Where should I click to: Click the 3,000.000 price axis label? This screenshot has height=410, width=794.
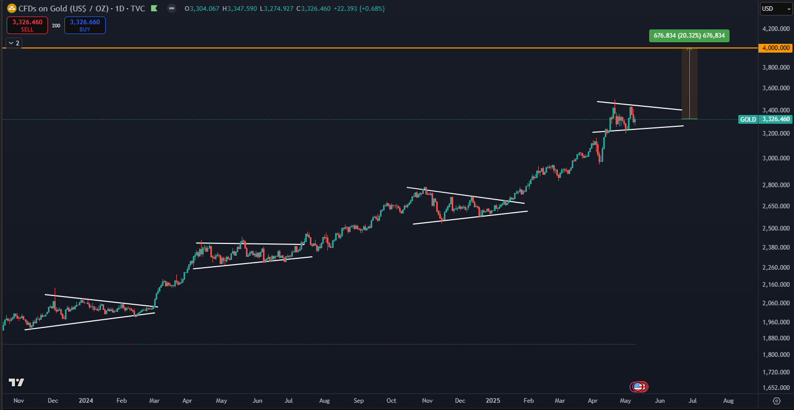coord(776,158)
